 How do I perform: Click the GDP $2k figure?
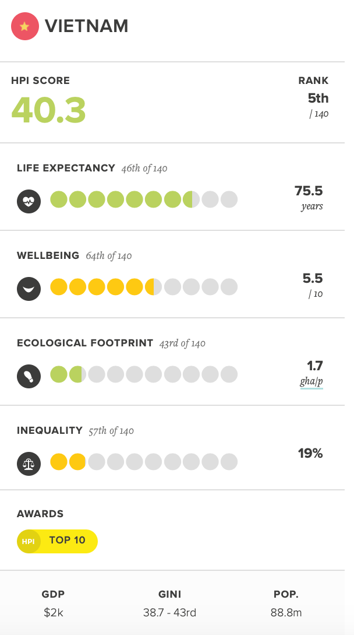point(53,613)
